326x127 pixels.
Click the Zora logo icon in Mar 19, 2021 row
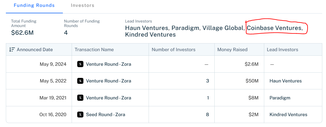(x=80, y=98)
